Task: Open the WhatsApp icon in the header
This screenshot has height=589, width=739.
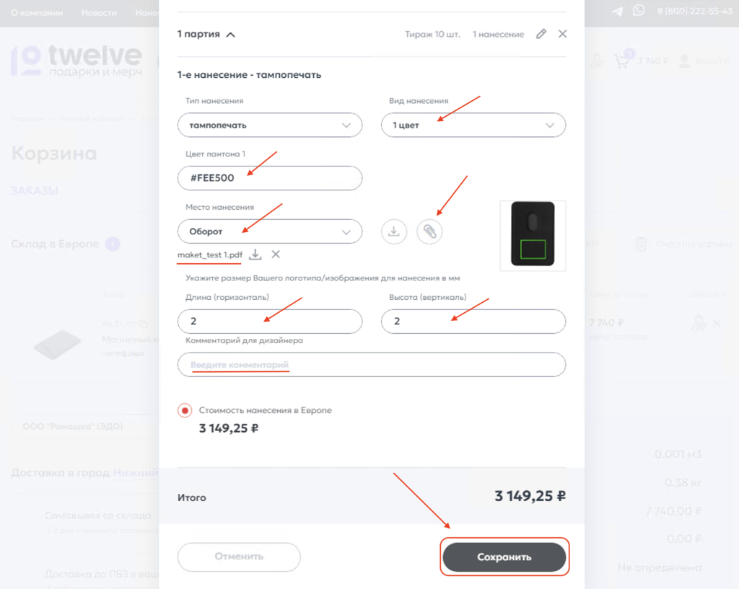Action: (x=639, y=10)
